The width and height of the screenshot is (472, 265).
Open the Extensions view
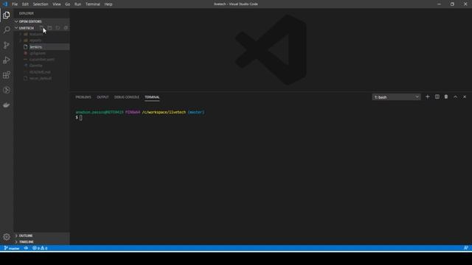tap(7, 75)
